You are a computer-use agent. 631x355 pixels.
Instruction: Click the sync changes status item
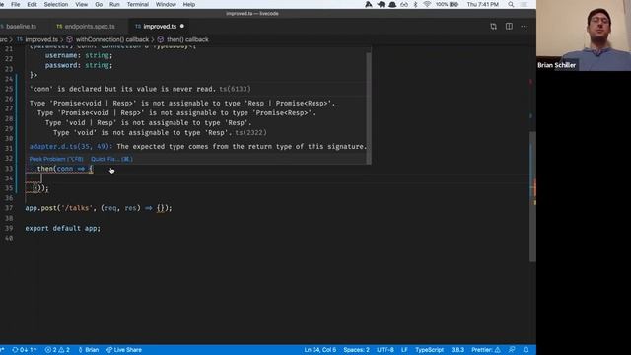25,350
